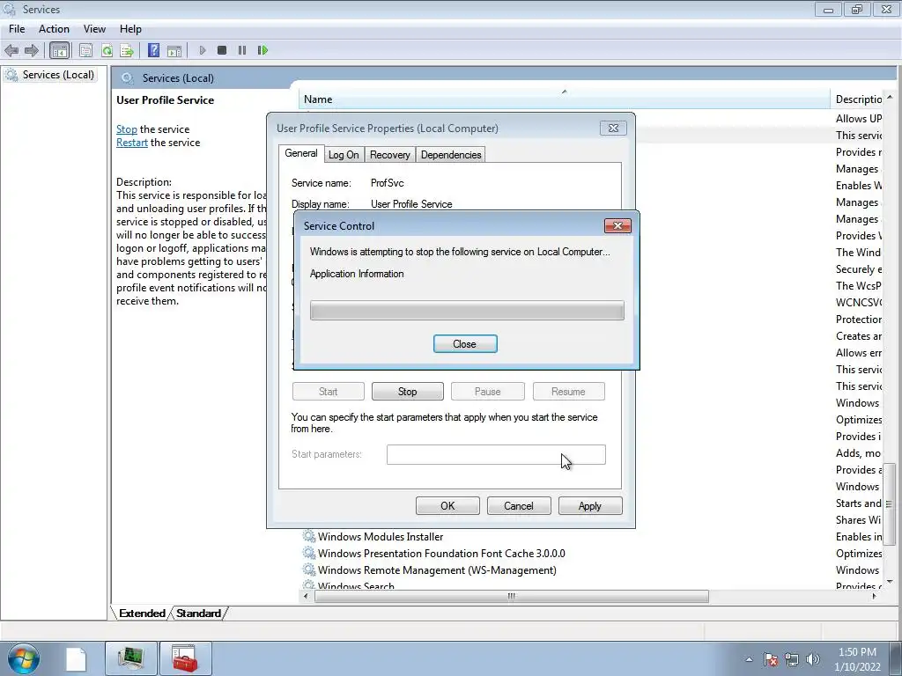Open the Windows Start menu orb
This screenshot has height=676, width=902.
coord(24,658)
